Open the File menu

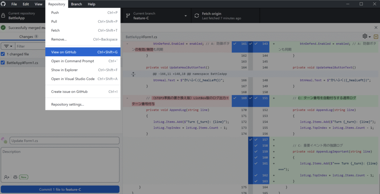pyautogui.click(x=14, y=4)
